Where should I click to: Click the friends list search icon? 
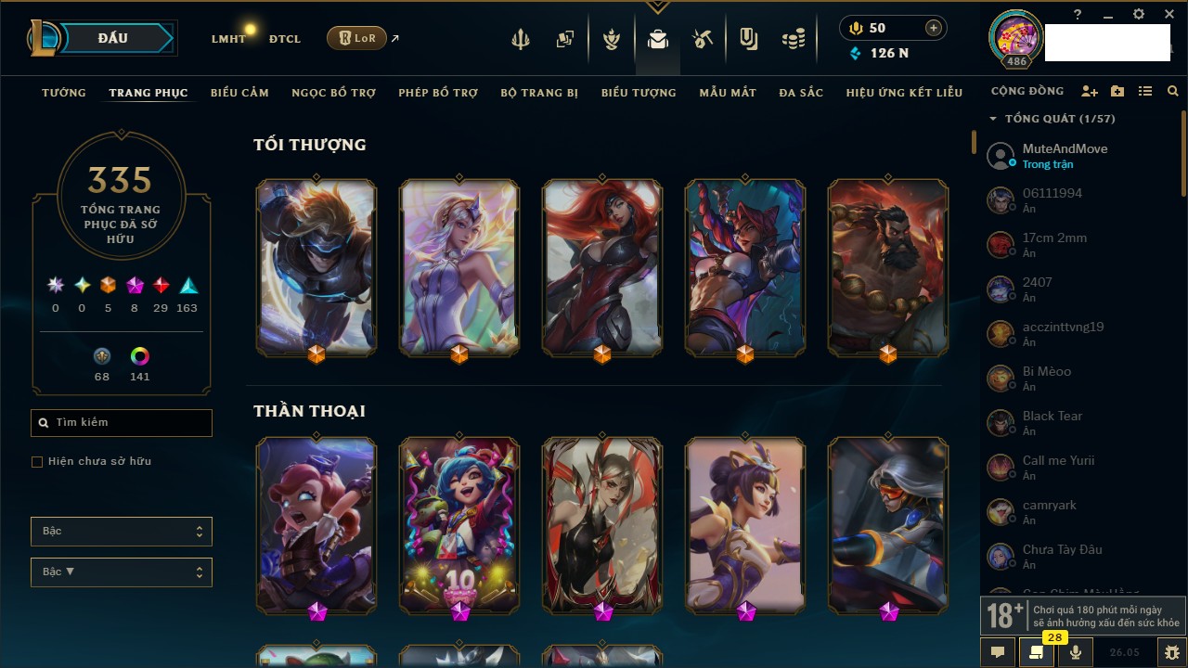tap(1173, 92)
